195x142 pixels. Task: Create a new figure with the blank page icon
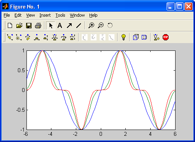click(x=10, y=26)
